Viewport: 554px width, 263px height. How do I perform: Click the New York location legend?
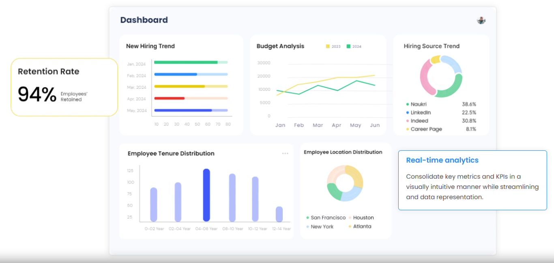pyautogui.click(x=320, y=227)
